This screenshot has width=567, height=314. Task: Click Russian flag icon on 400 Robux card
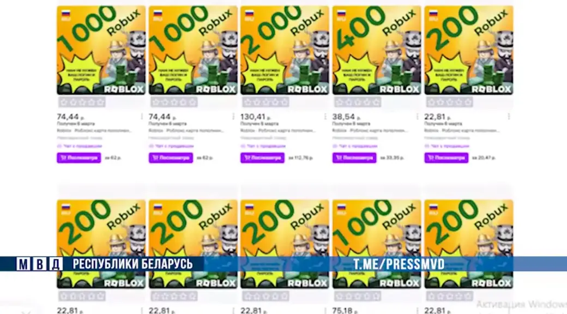[x=341, y=14]
